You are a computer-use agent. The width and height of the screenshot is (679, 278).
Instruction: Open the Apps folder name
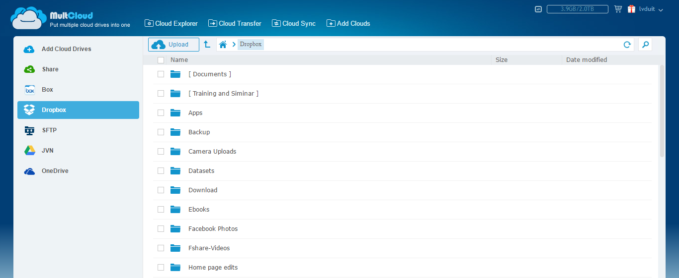[x=195, y=112]
